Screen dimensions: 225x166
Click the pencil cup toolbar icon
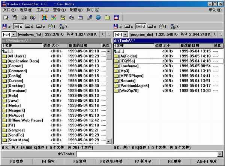tap(15, 18)
